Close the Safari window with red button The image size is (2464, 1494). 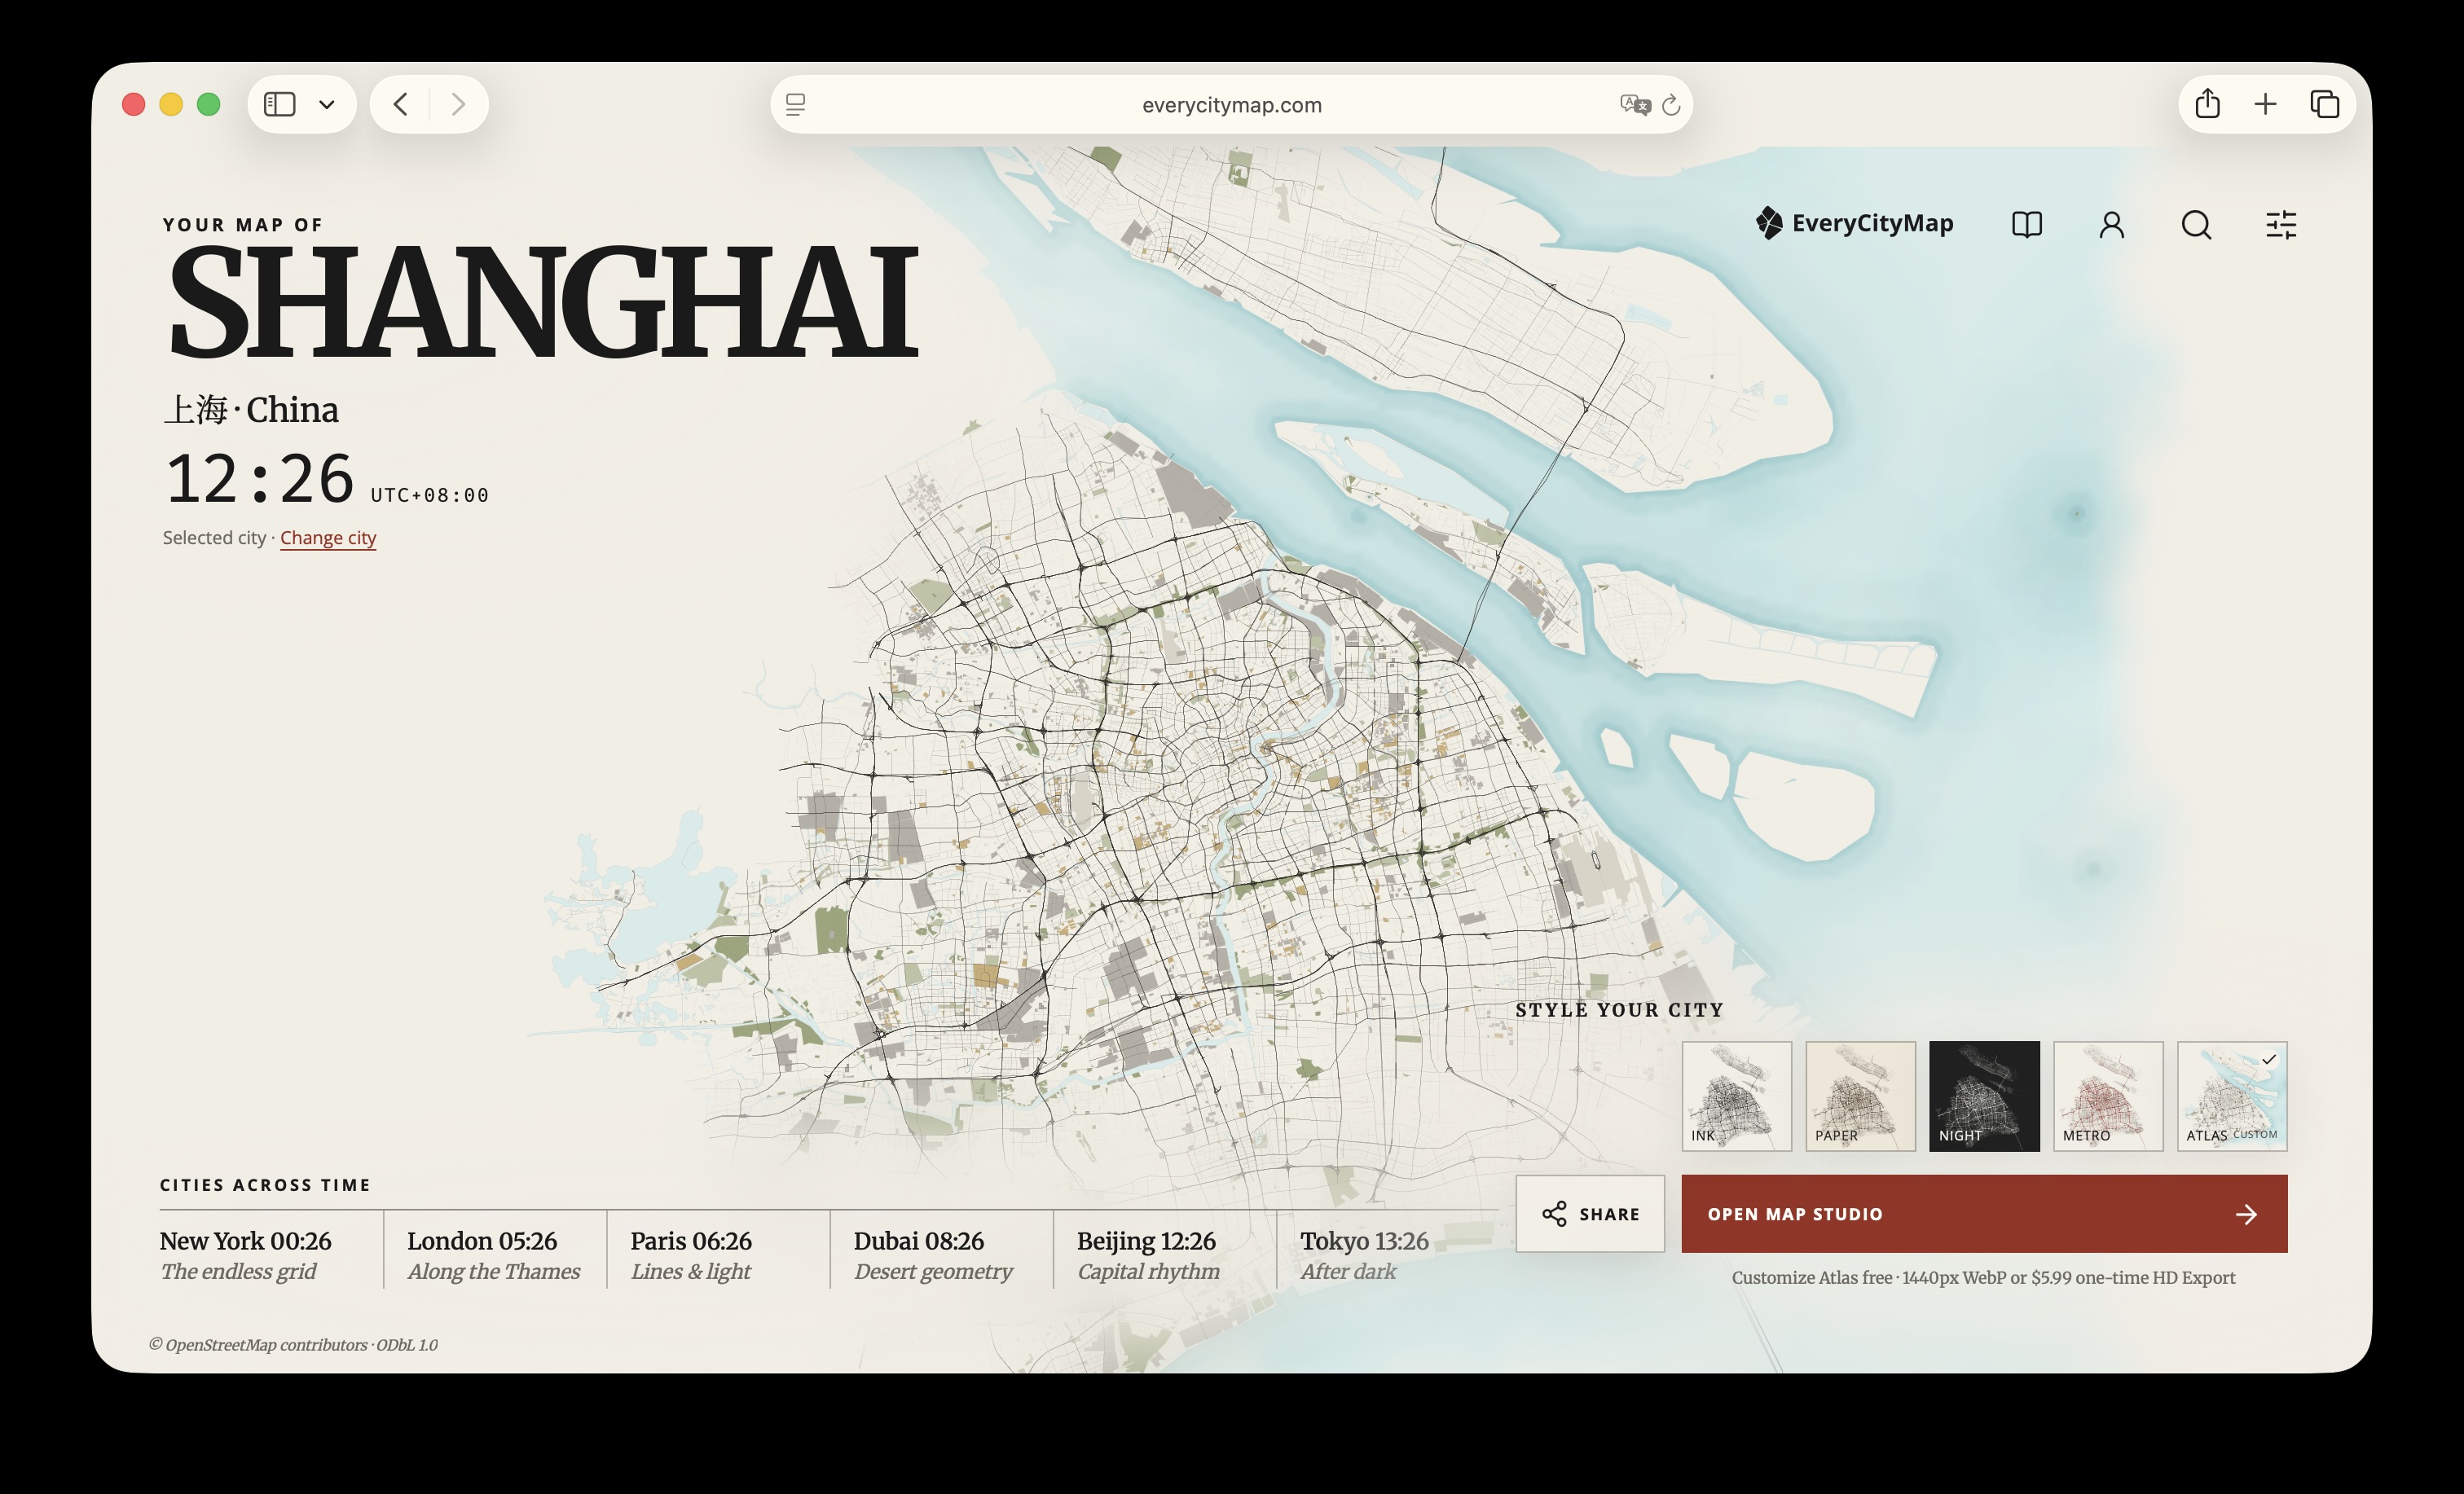click(x=134, y=104)
